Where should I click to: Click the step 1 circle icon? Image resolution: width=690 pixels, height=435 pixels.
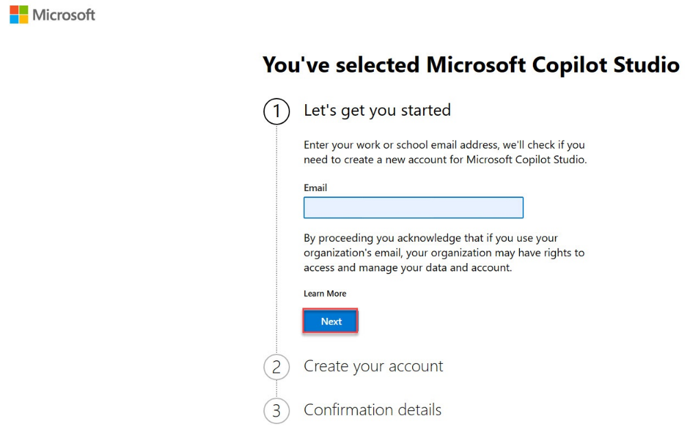pos(276,112)
